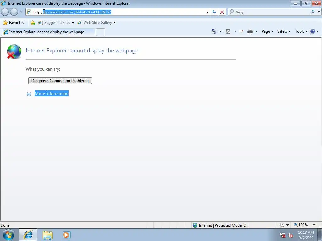Open the Tools menu

pos(301,31)
